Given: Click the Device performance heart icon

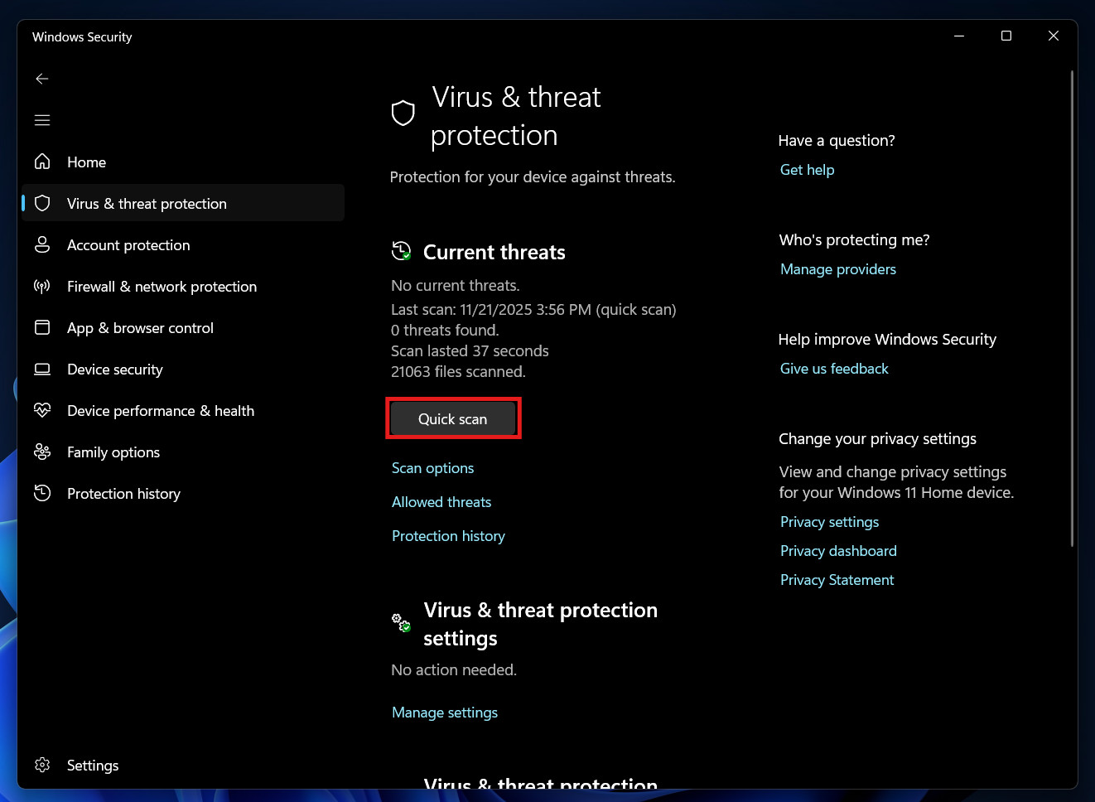Looking at the screenshot, I should 42,410.
